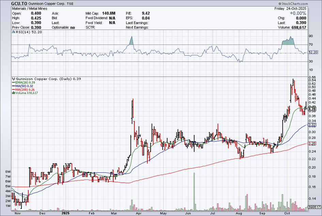This screenshot has width=322, height=216.
Task: Click the Next Earnings: label
Action: (x=137, y=28)
